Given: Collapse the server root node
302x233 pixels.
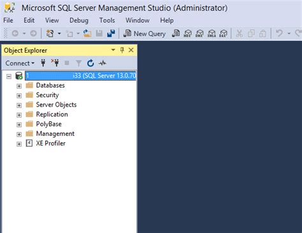Looking at the screenshot, I should [9, 76].
